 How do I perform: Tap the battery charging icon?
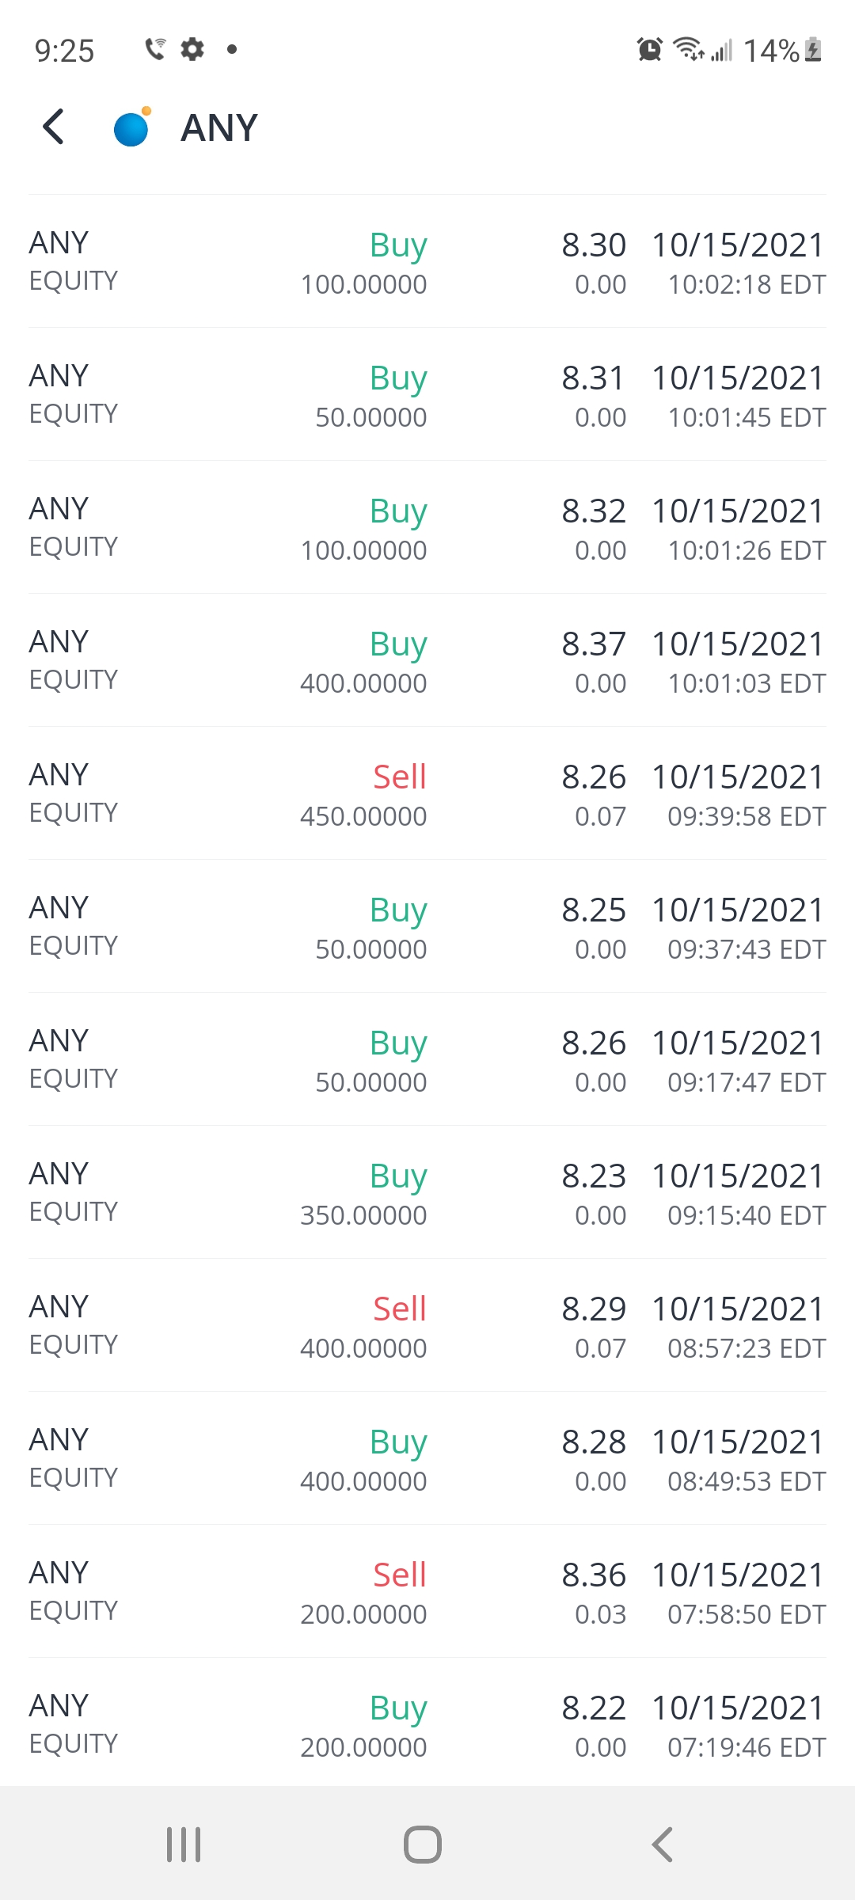tap(813, 50)
